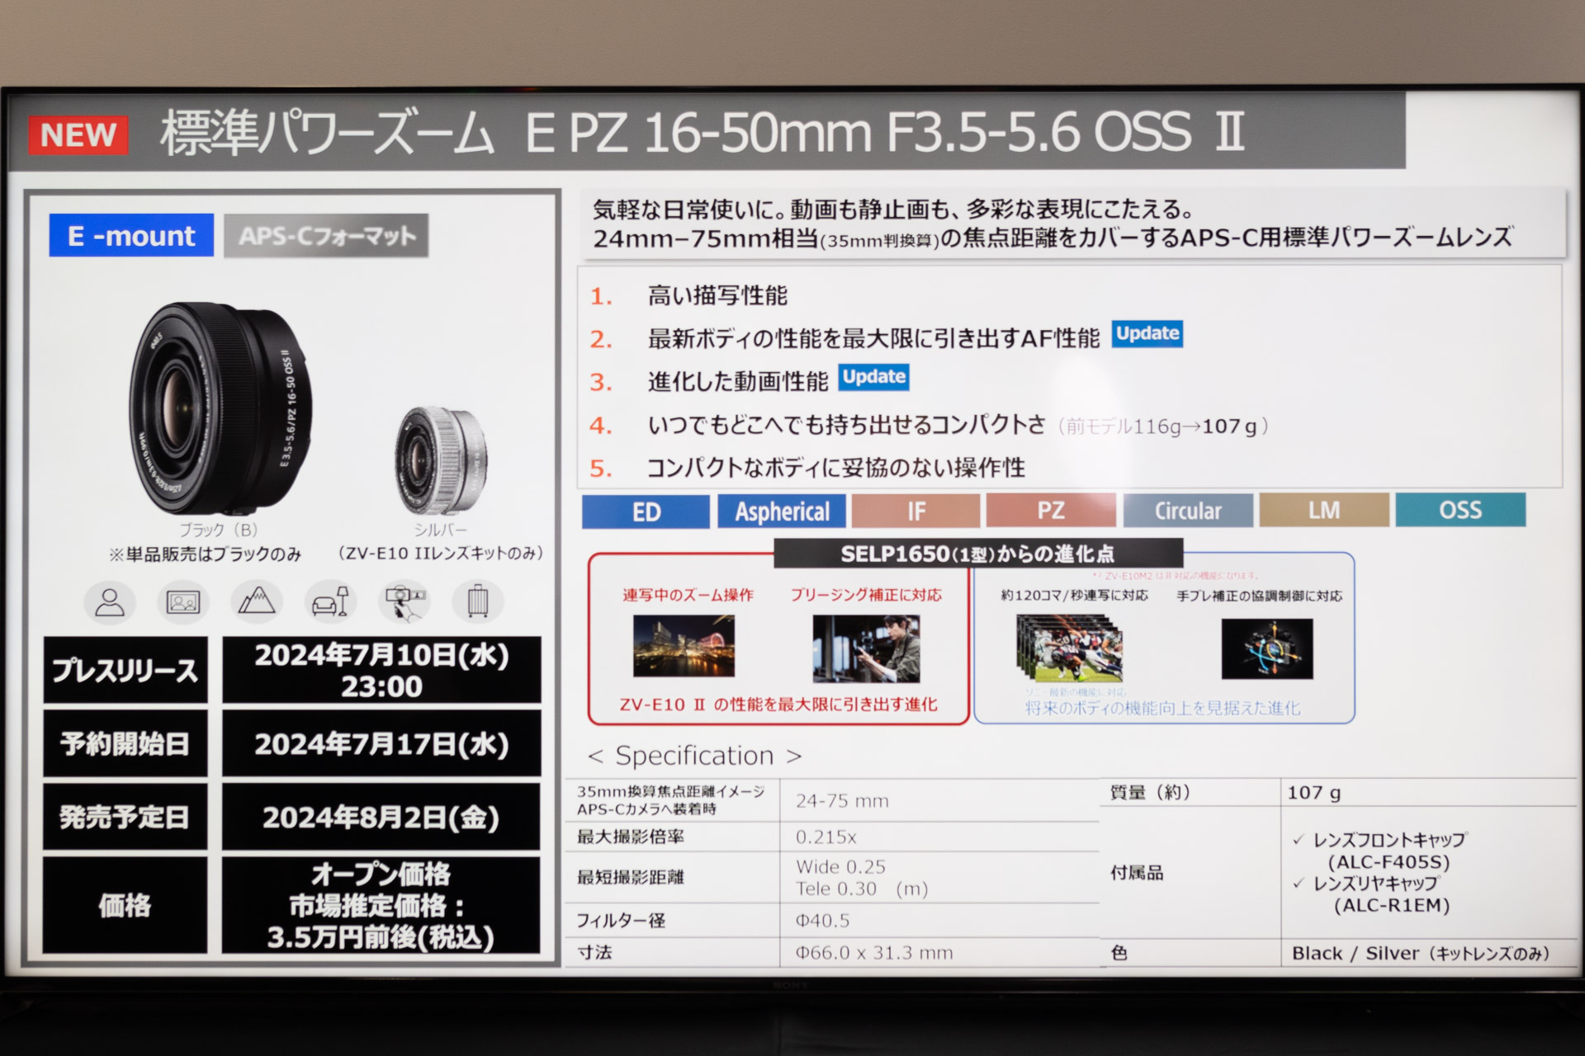
Task: Click the teal OSS feature label
Action: pyautogui.click(x=1460, y=510)
